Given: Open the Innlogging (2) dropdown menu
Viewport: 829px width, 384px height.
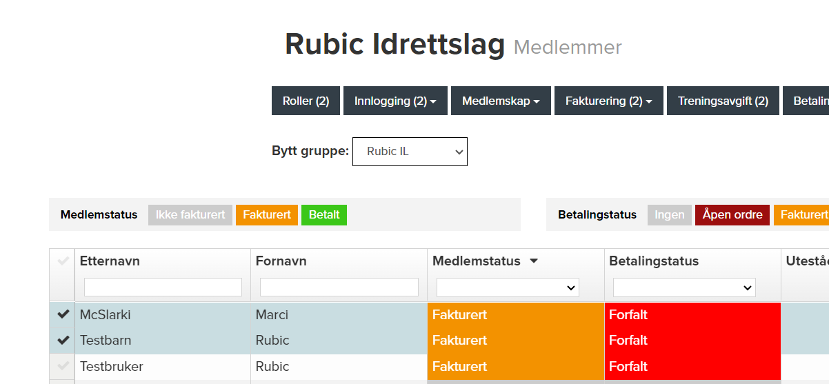Looking at the screenshot, I should tap(395, 101).
